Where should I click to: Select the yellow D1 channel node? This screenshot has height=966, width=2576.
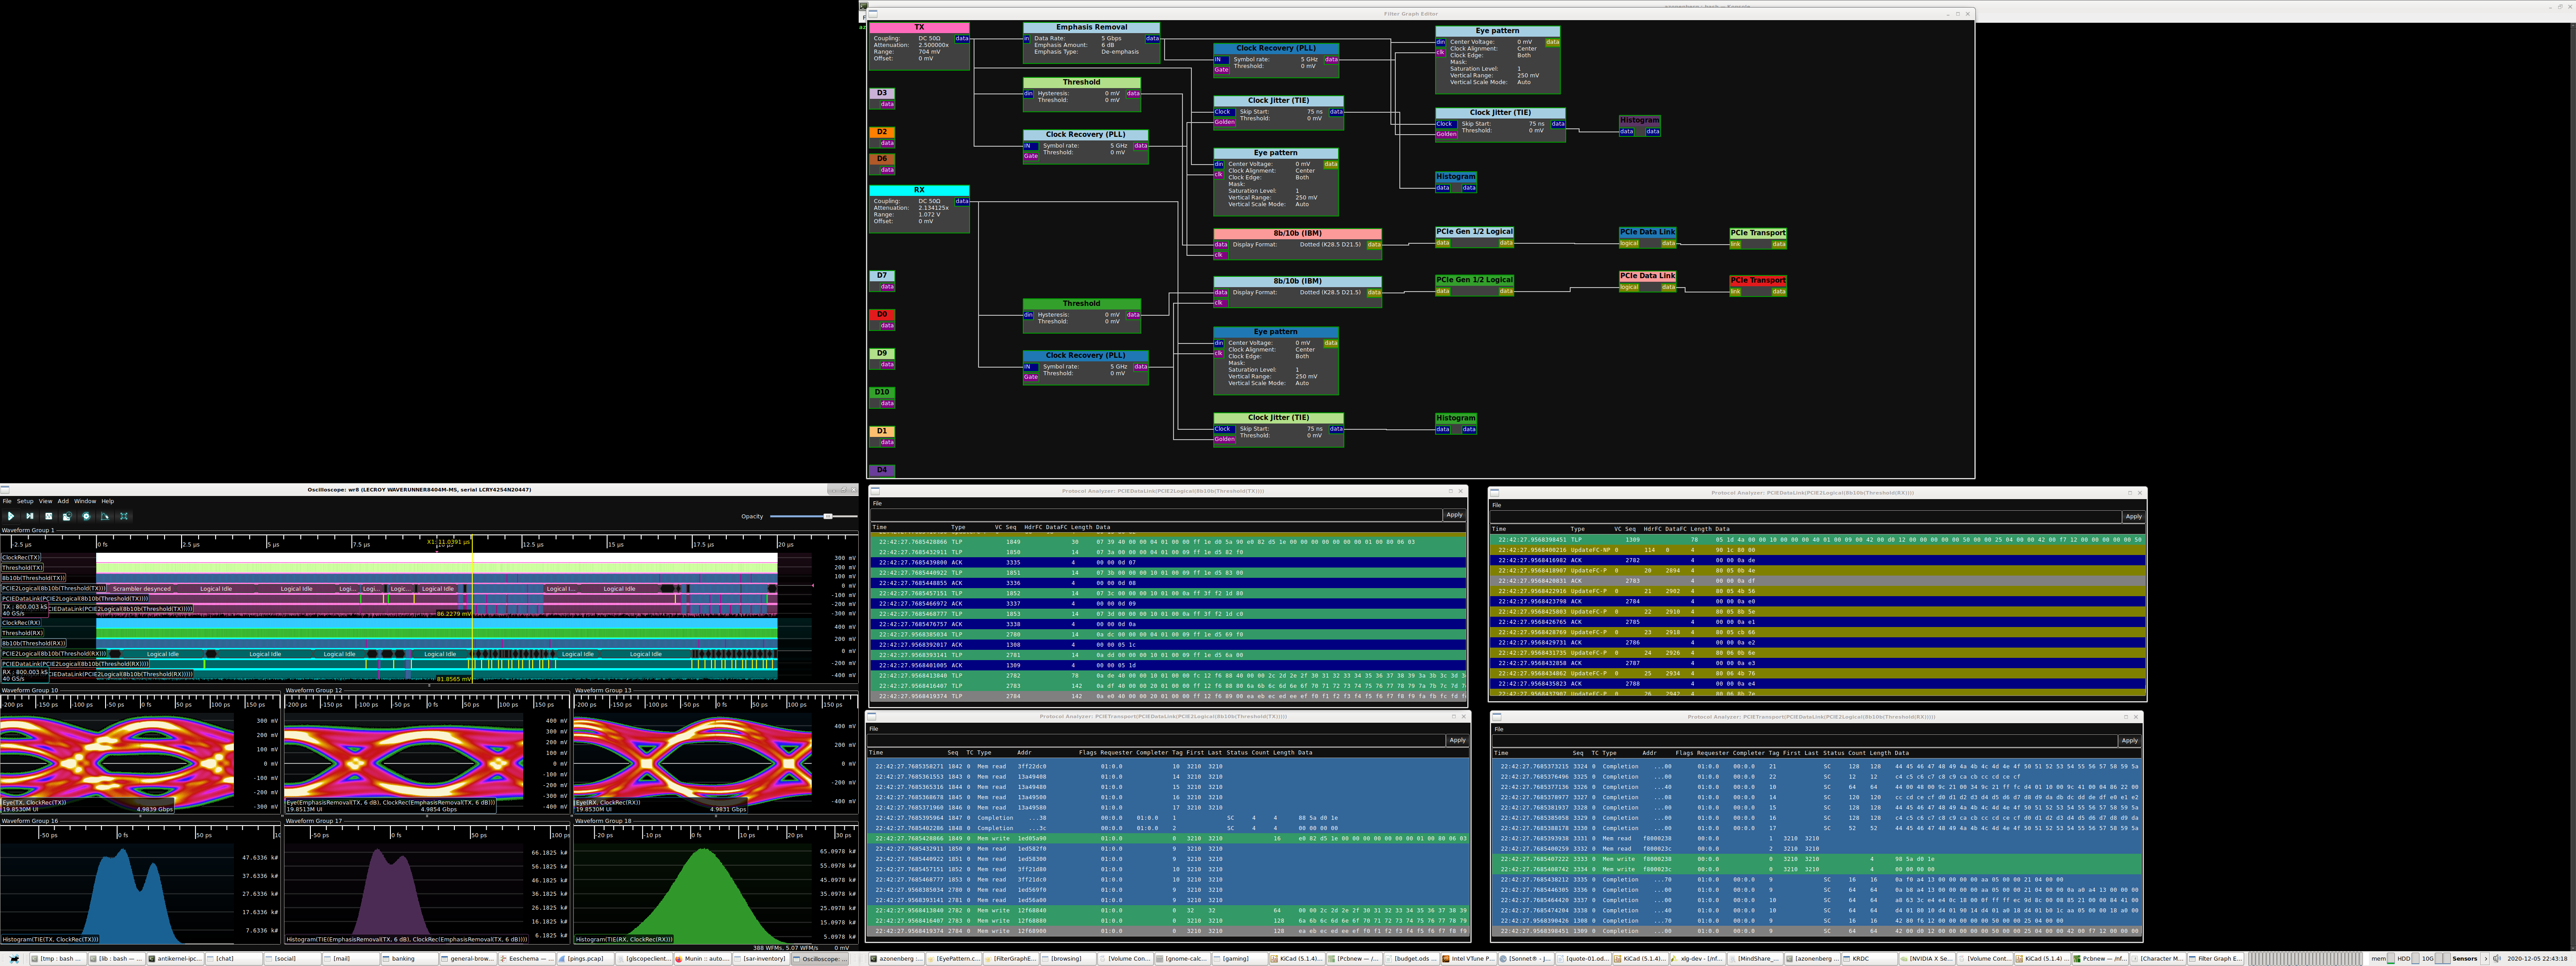click(x=882, y=437)
